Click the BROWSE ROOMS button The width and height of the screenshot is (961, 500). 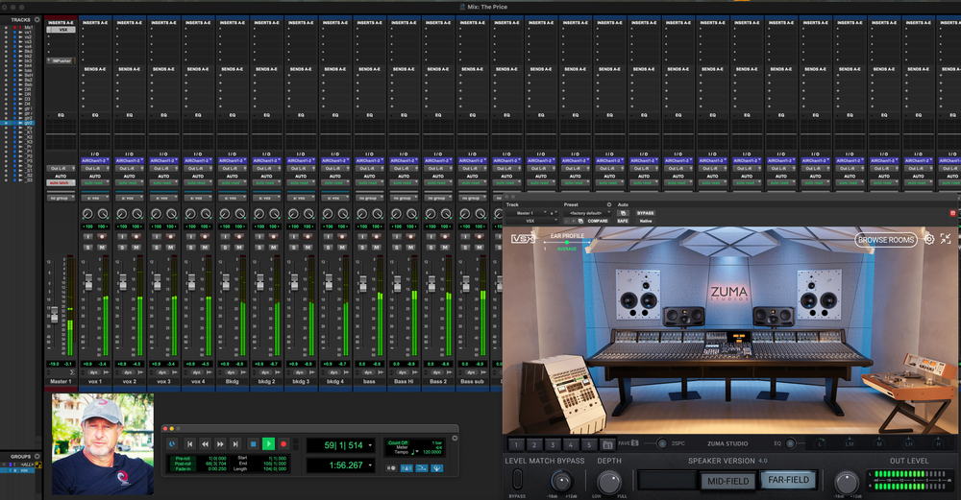click(x=886, y=240)
